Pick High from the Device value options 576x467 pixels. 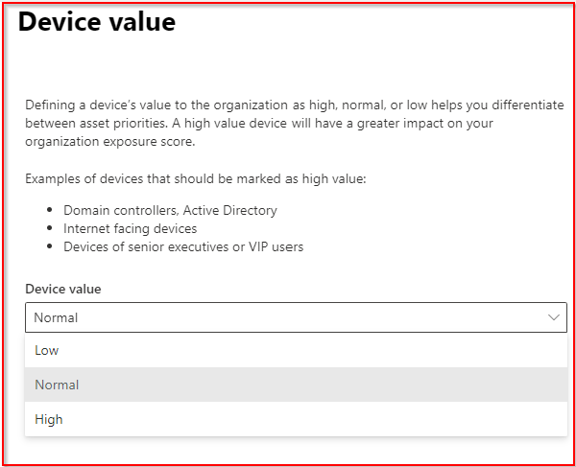click(48, 420)
